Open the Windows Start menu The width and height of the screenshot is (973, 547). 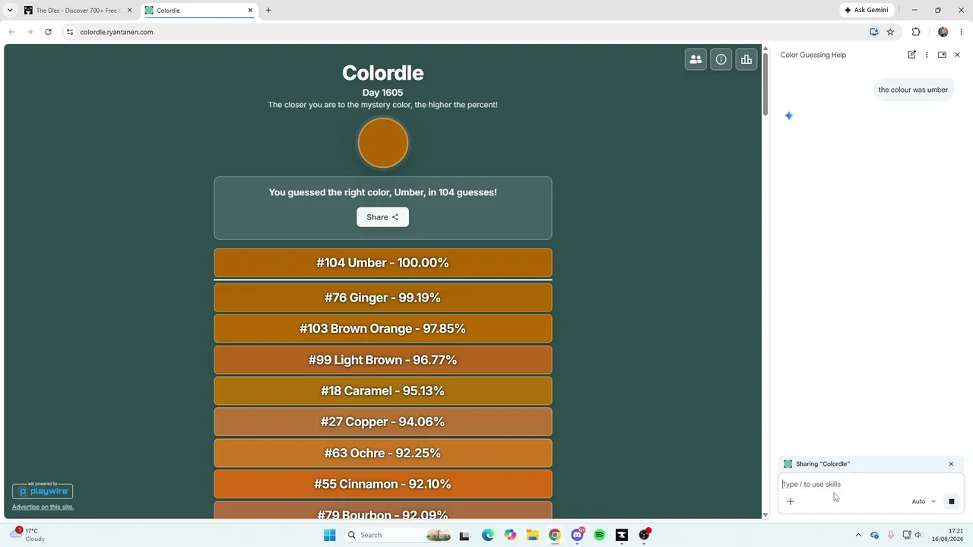click(x=329, y=535)
